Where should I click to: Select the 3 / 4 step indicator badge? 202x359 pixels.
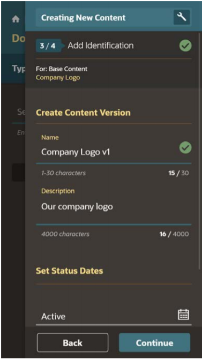point(49,46)
